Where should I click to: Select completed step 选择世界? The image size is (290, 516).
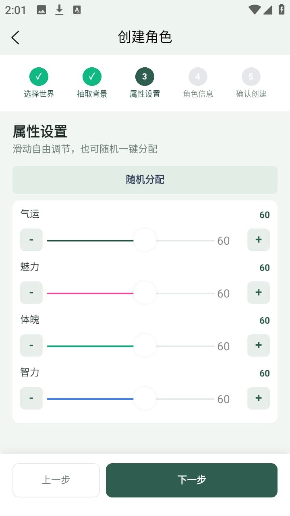(39, 77)
